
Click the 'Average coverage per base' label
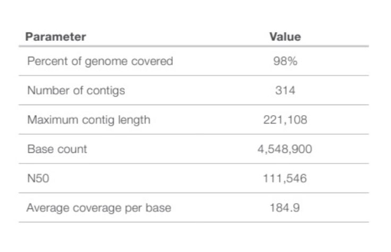[x=99, y=207]
